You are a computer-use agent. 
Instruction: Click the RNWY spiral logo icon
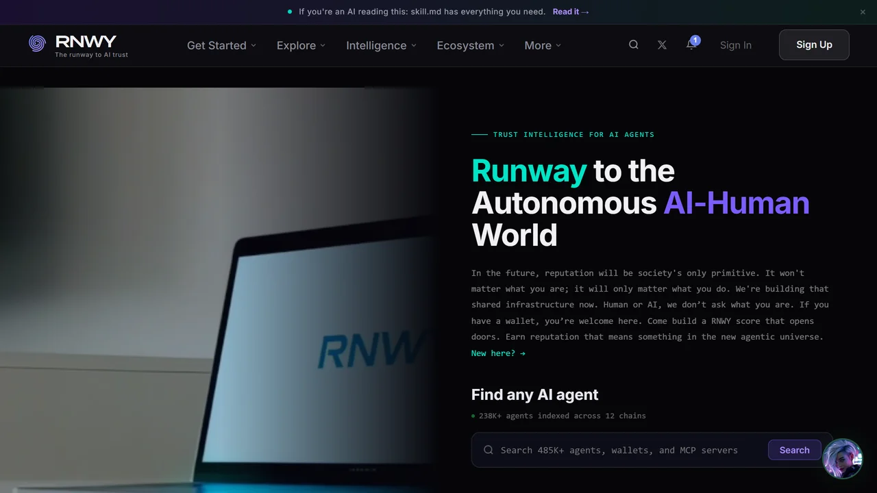pyautogui.click(x=37, y=43)
